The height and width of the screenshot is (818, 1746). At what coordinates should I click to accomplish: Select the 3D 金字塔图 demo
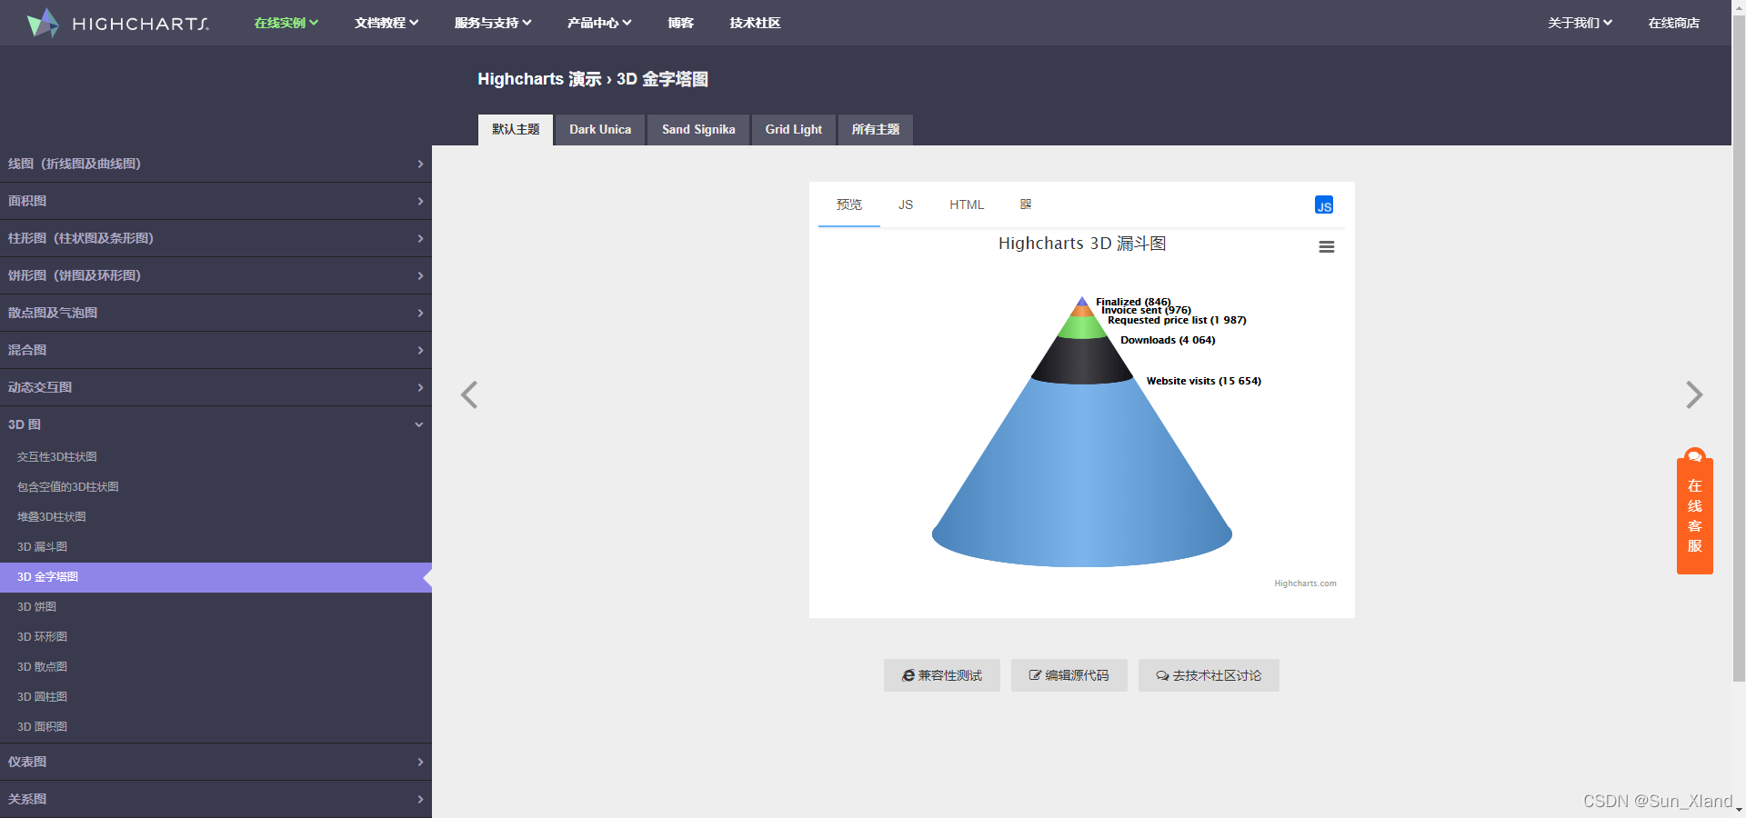tap(216, 577)
